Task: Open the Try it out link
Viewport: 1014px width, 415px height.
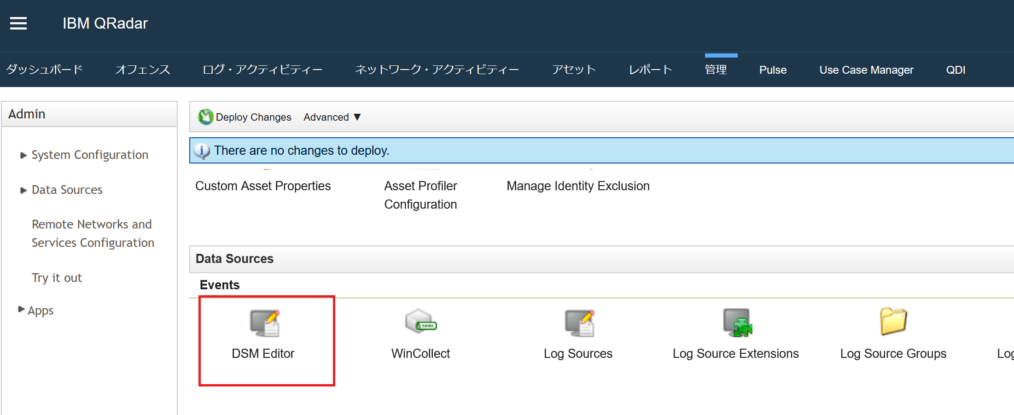Action: (57, 278)
